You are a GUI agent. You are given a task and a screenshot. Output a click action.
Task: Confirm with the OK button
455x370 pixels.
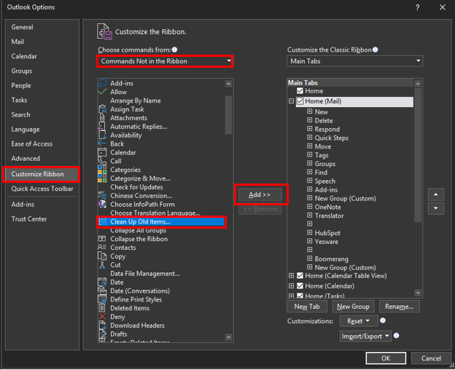(386, 358)
